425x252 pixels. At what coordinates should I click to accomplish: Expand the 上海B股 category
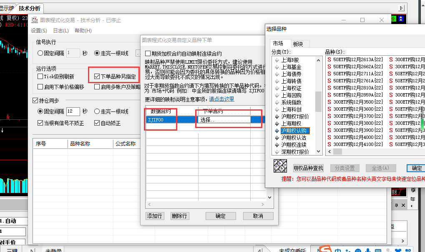click(x=277, y=60)
